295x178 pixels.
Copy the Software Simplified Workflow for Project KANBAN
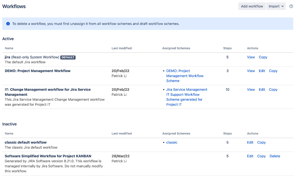click(x=261, y=156)
